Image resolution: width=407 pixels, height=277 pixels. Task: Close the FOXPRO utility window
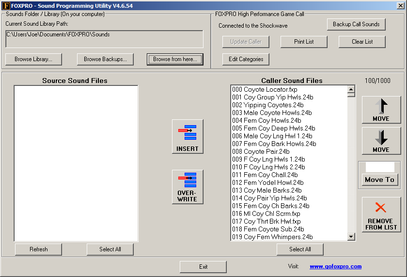[401, 5]
